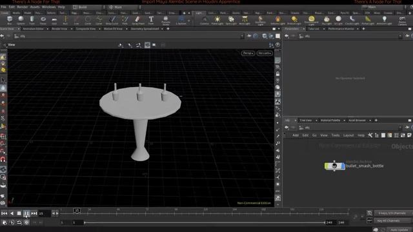The height and width of the screenshot is (232, 413).
Task: Expand the shelf tools overflow arrow
Action: click(188, 20)
